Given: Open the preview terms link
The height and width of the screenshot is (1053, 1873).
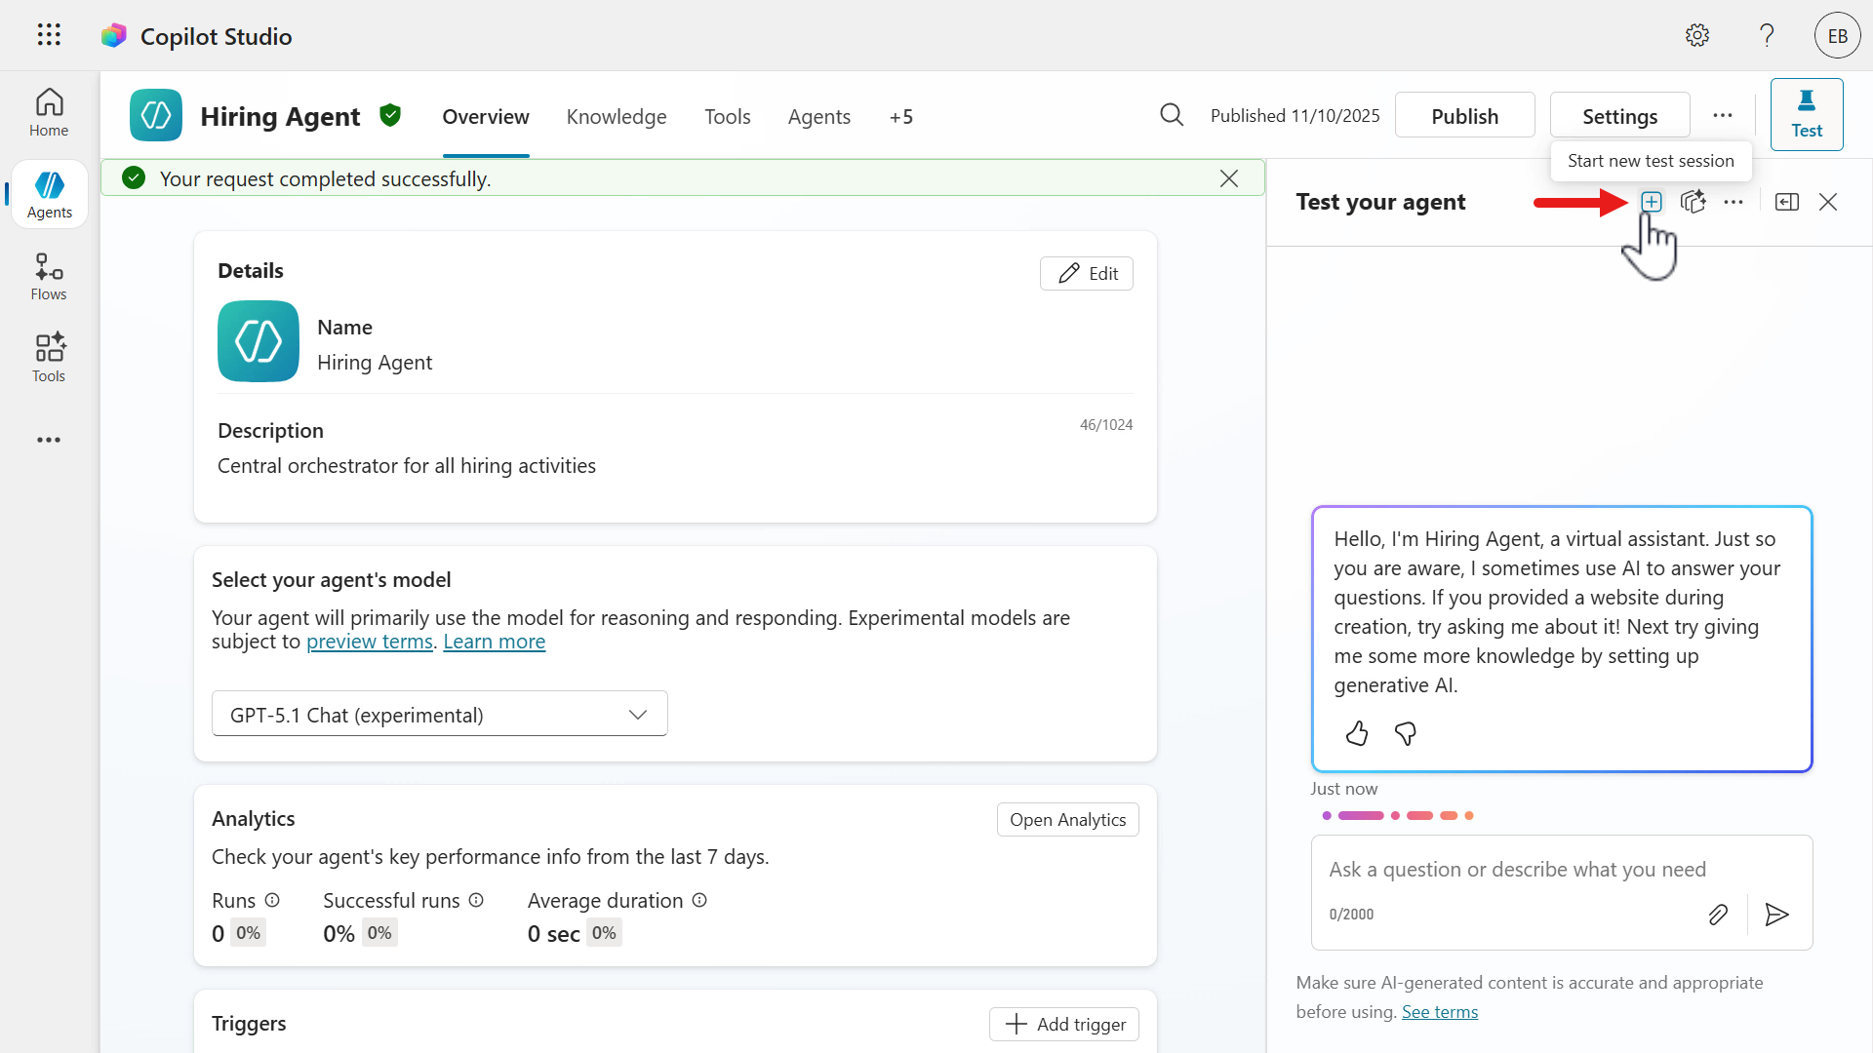Looking at the screenshot, I should coord(369,642).
